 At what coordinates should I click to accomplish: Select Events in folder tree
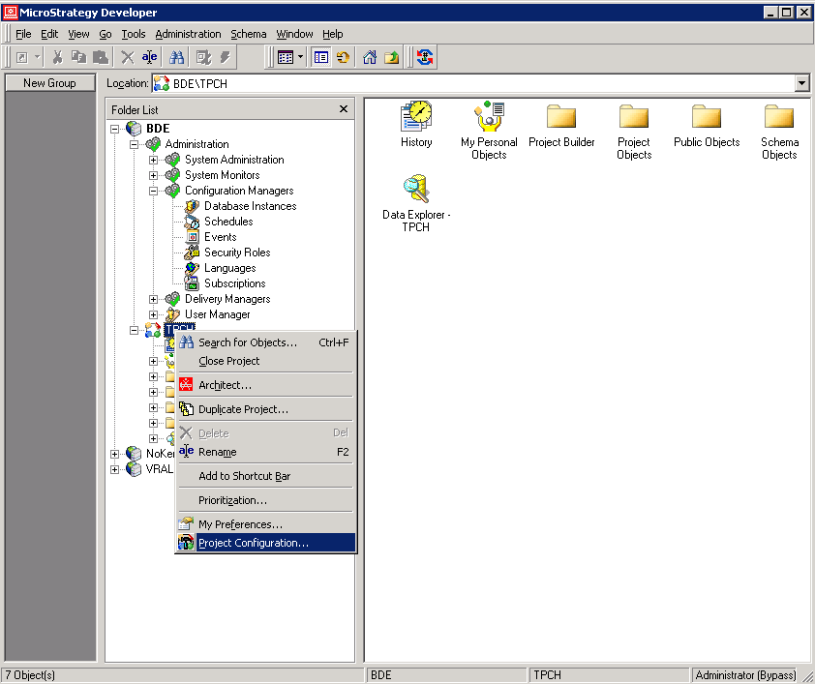coord(221,237)
